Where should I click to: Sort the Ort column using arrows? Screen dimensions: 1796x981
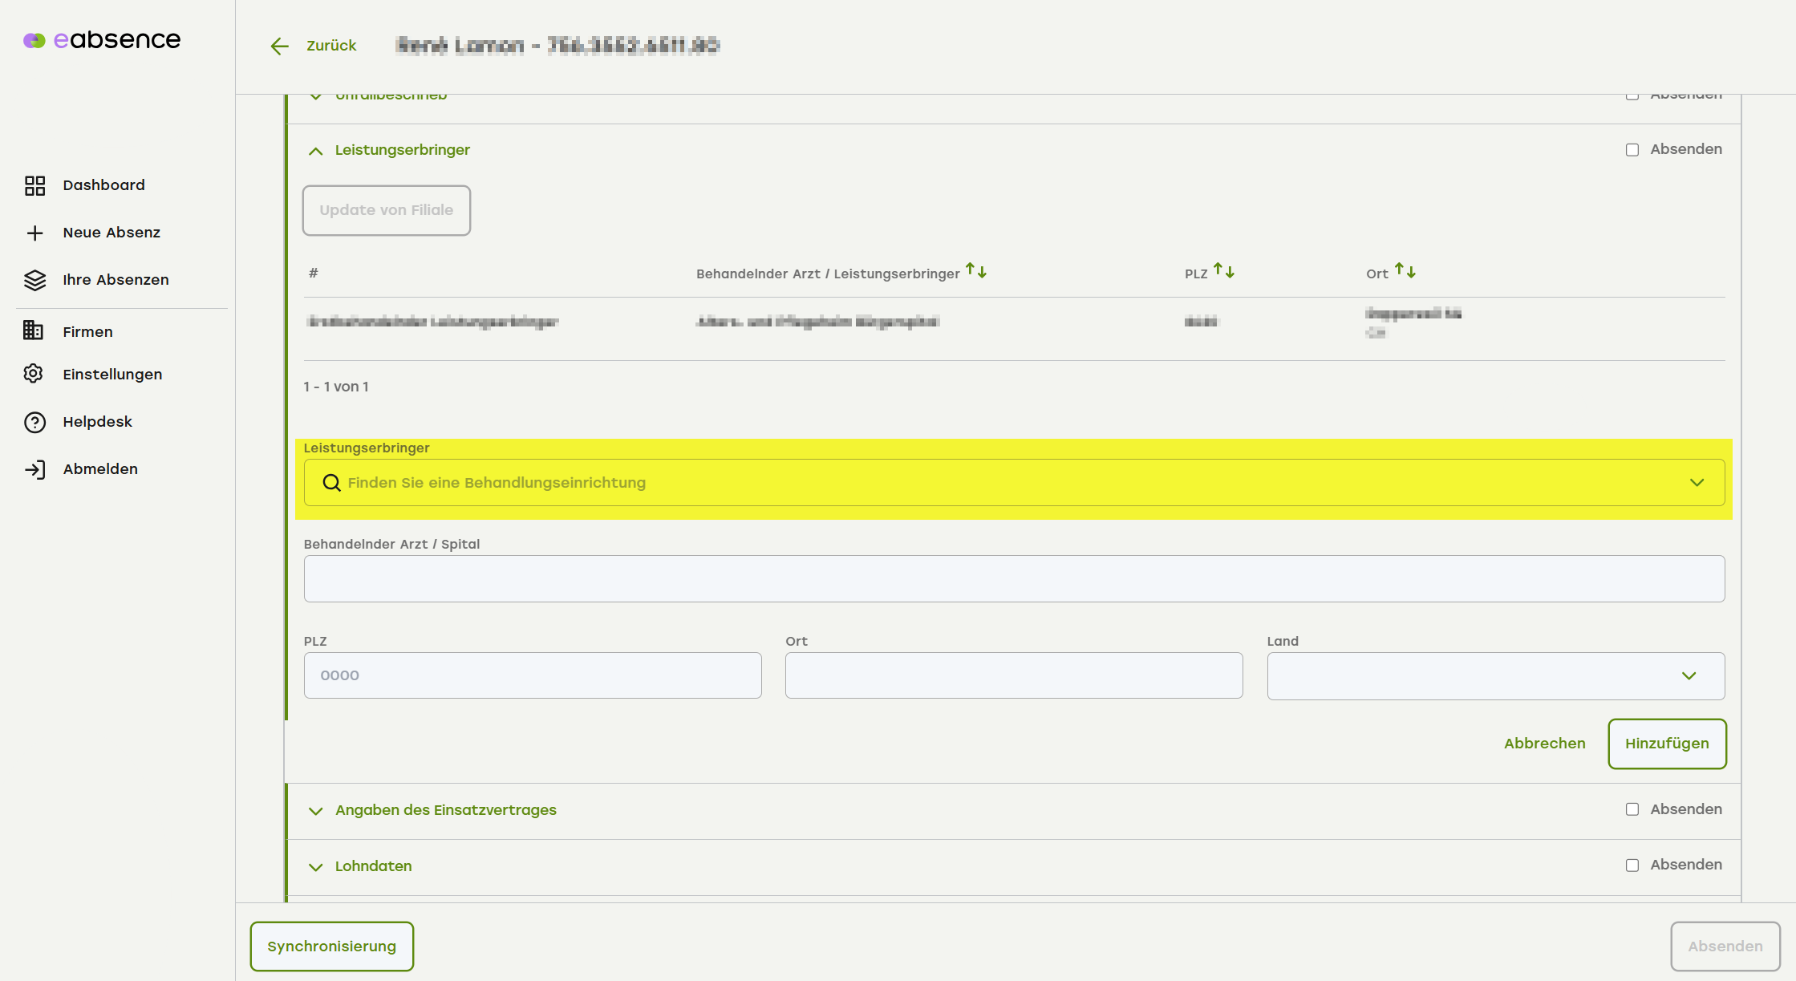pyautogui.click(x=1405, y=271)
